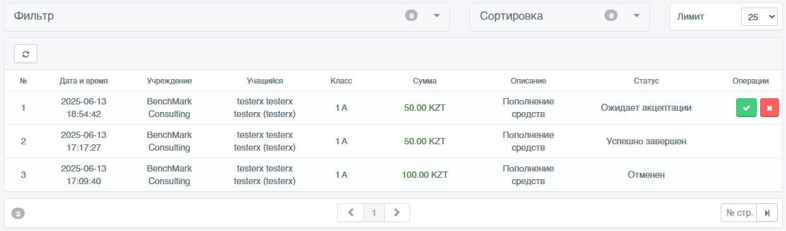Click the Класс column header
The image size is (786, 231).
tap(341, 81)
